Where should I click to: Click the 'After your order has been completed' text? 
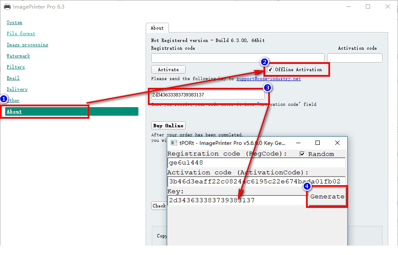pos(197,135)
